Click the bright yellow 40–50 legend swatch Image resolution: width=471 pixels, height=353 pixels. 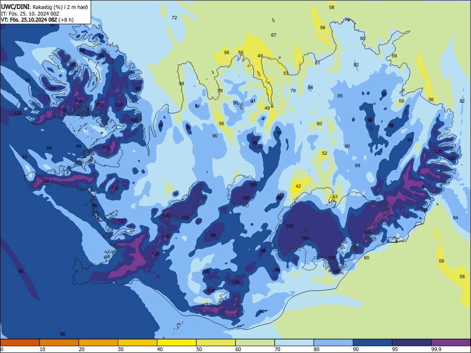click(x=177, y=343)
